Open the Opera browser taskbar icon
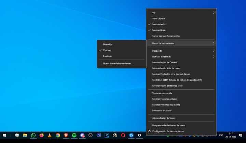This screenshot has height=143, width=246. click(x=123, y=135)
